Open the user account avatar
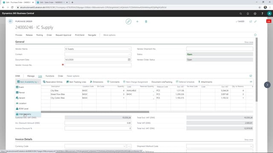273x153 pixels. pyautogui.click(x=269, y=14)
